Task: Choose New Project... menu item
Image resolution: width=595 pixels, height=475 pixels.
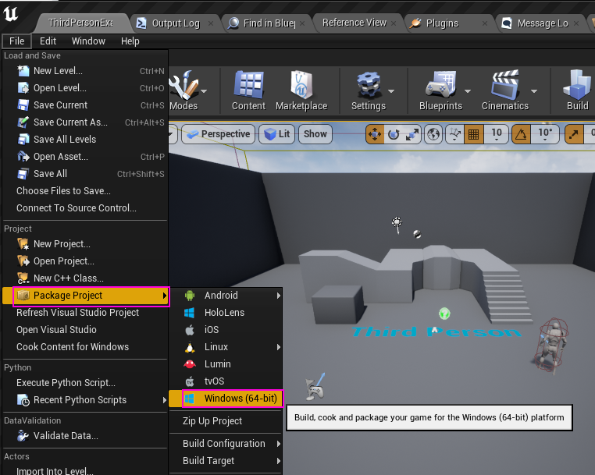Action: pyautogui.click(x=85, y=244)
